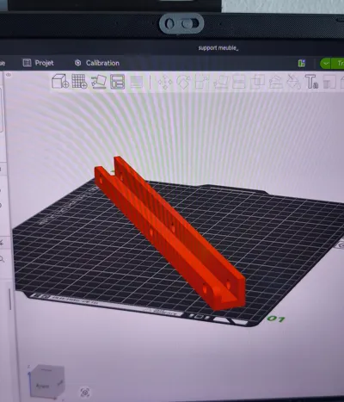Select the Text shape tool

click(311, 82)
